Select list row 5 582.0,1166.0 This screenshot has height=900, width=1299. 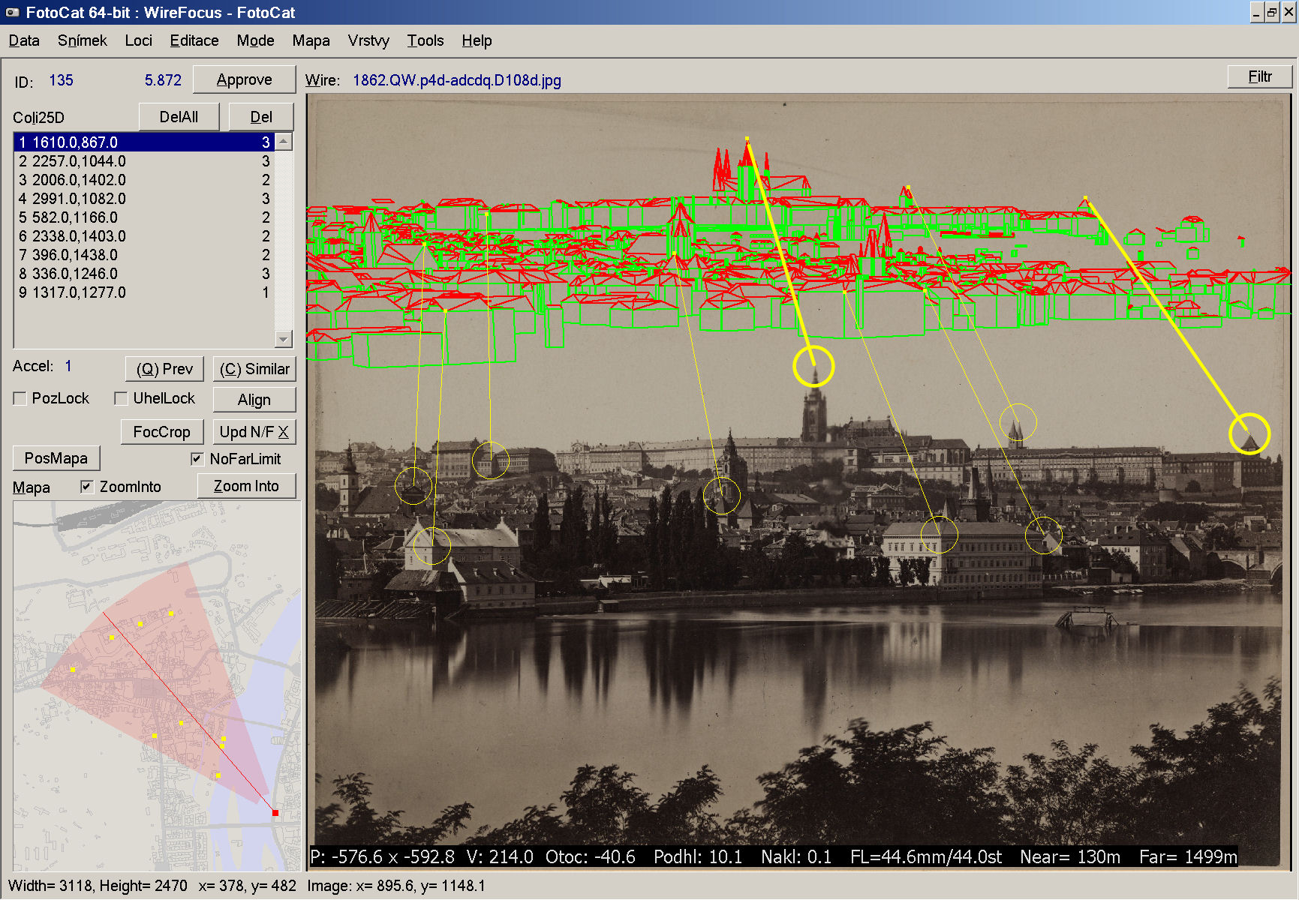click(x=144, y=217)
